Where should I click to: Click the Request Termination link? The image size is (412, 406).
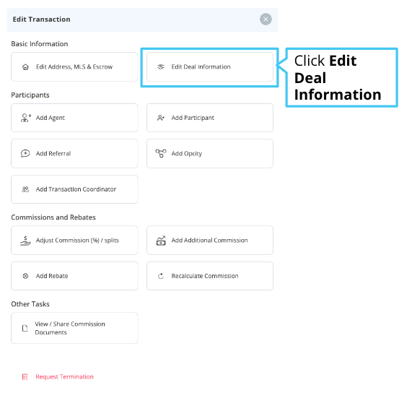point(64,377)
